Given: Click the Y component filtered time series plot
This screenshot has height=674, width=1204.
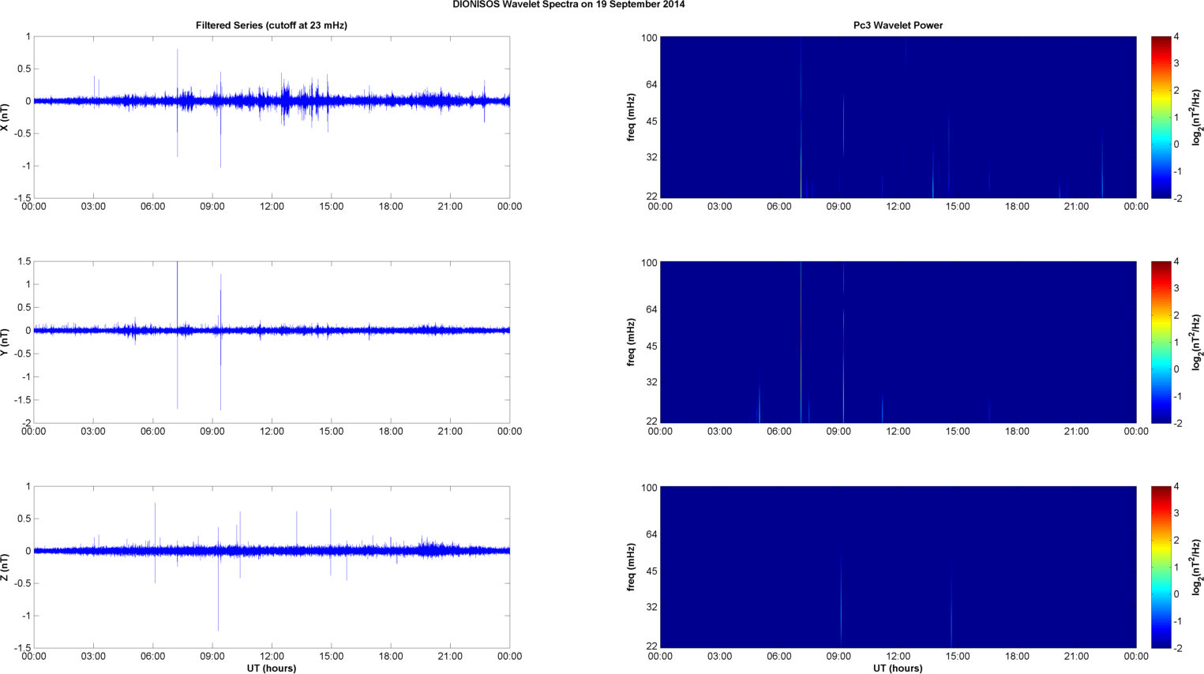Looking at the screenshot, I should pos(272,343).
